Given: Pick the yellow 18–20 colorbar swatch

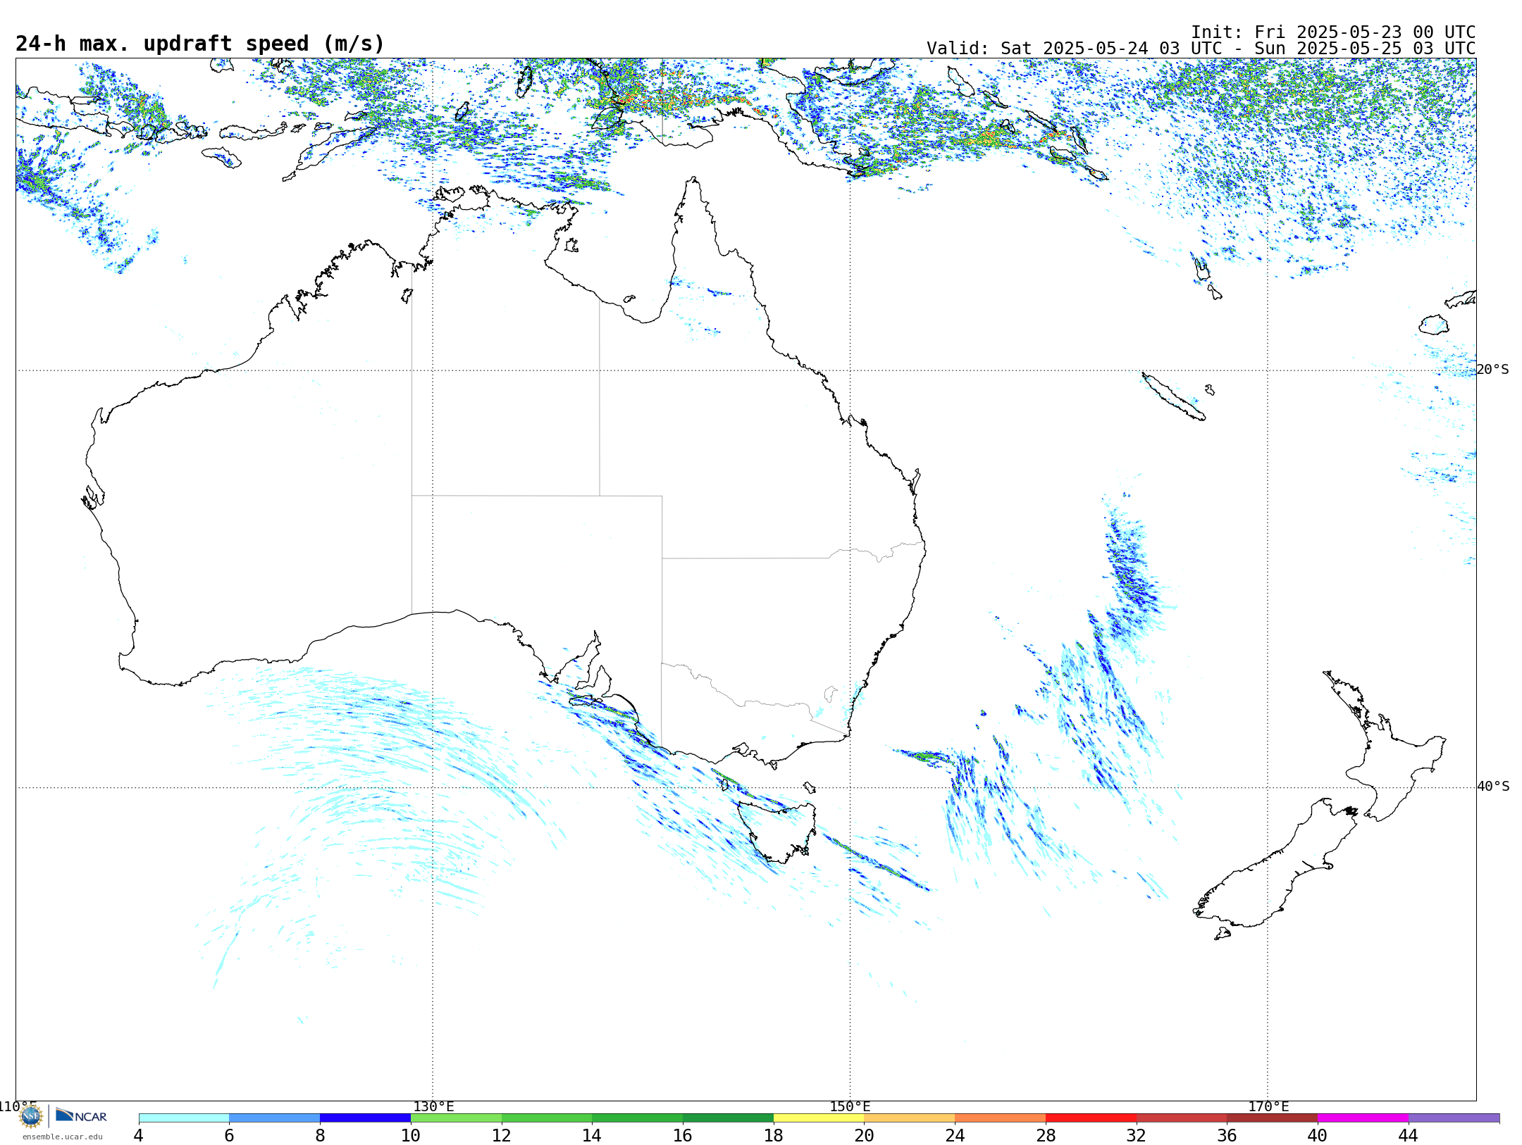Looking at the screenshot, I should [x=819, y=1118].
